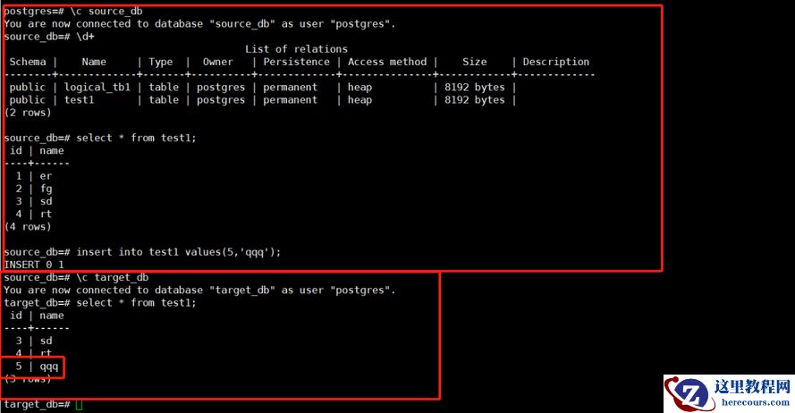Click the herecours.com link text
795x413 pixels.
755,402
